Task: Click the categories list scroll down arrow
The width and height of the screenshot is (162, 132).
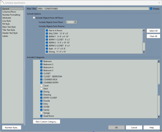Action: (x=159, y=116)
